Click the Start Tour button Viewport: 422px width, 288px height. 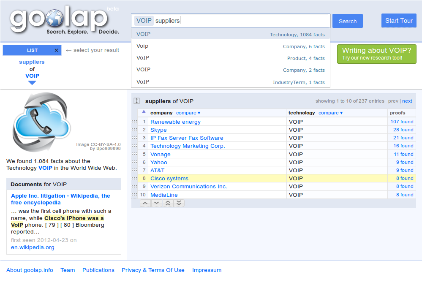click(398, 21)
